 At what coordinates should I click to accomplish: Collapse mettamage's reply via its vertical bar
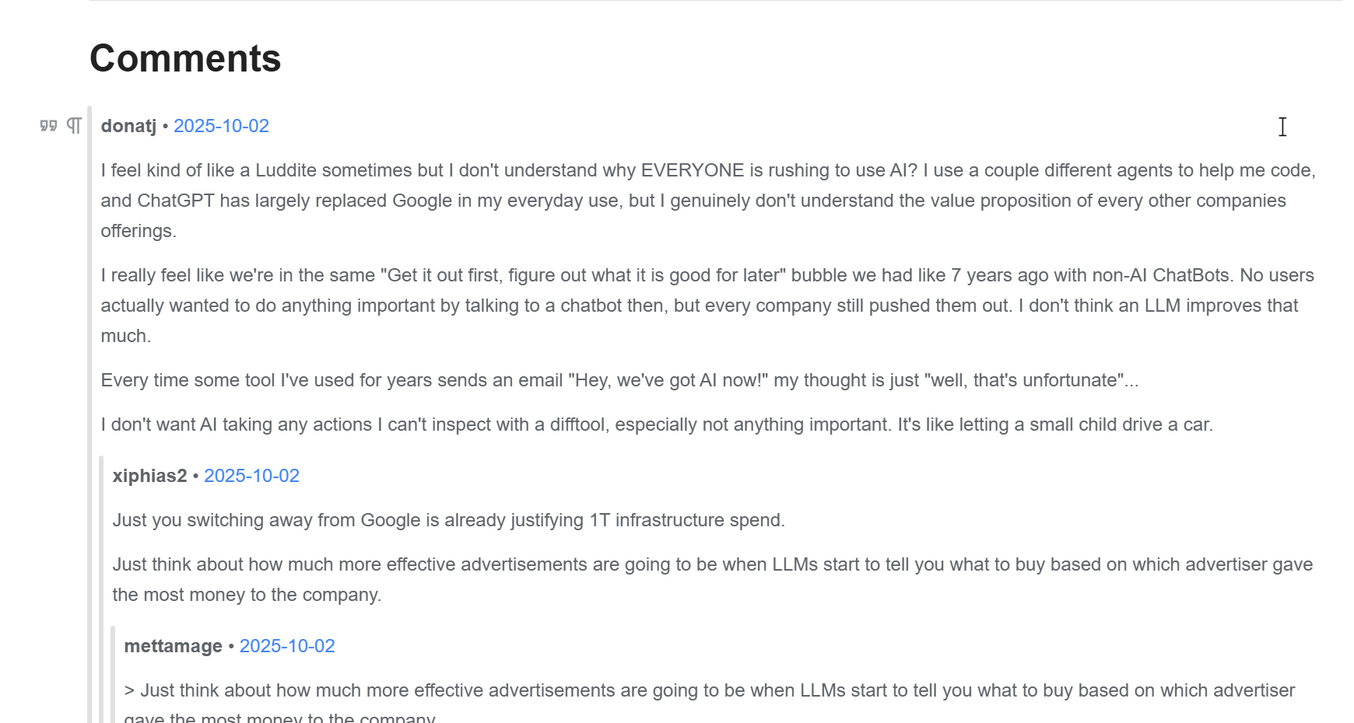click(113, 676)
